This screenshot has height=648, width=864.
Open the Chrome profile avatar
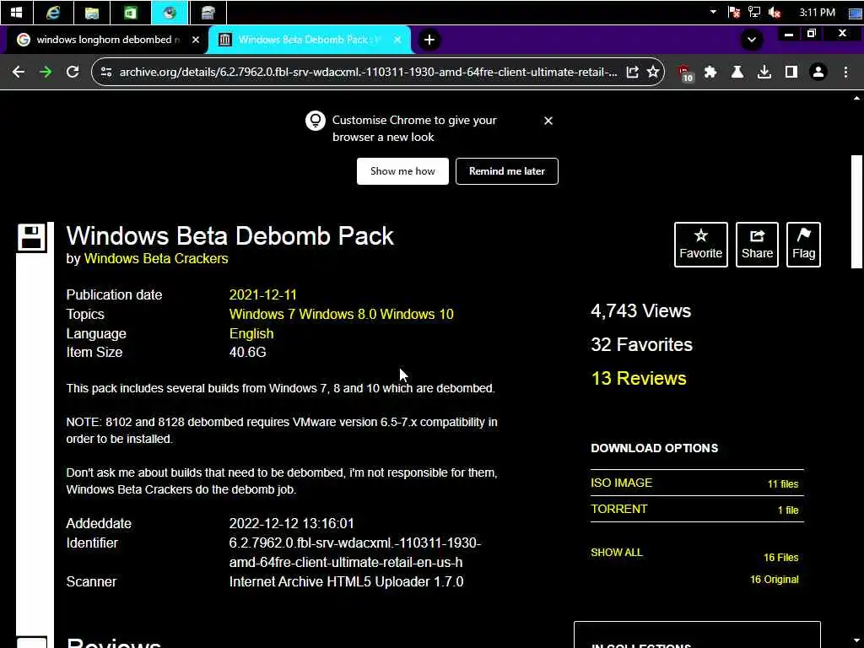[x=818, y=73]
